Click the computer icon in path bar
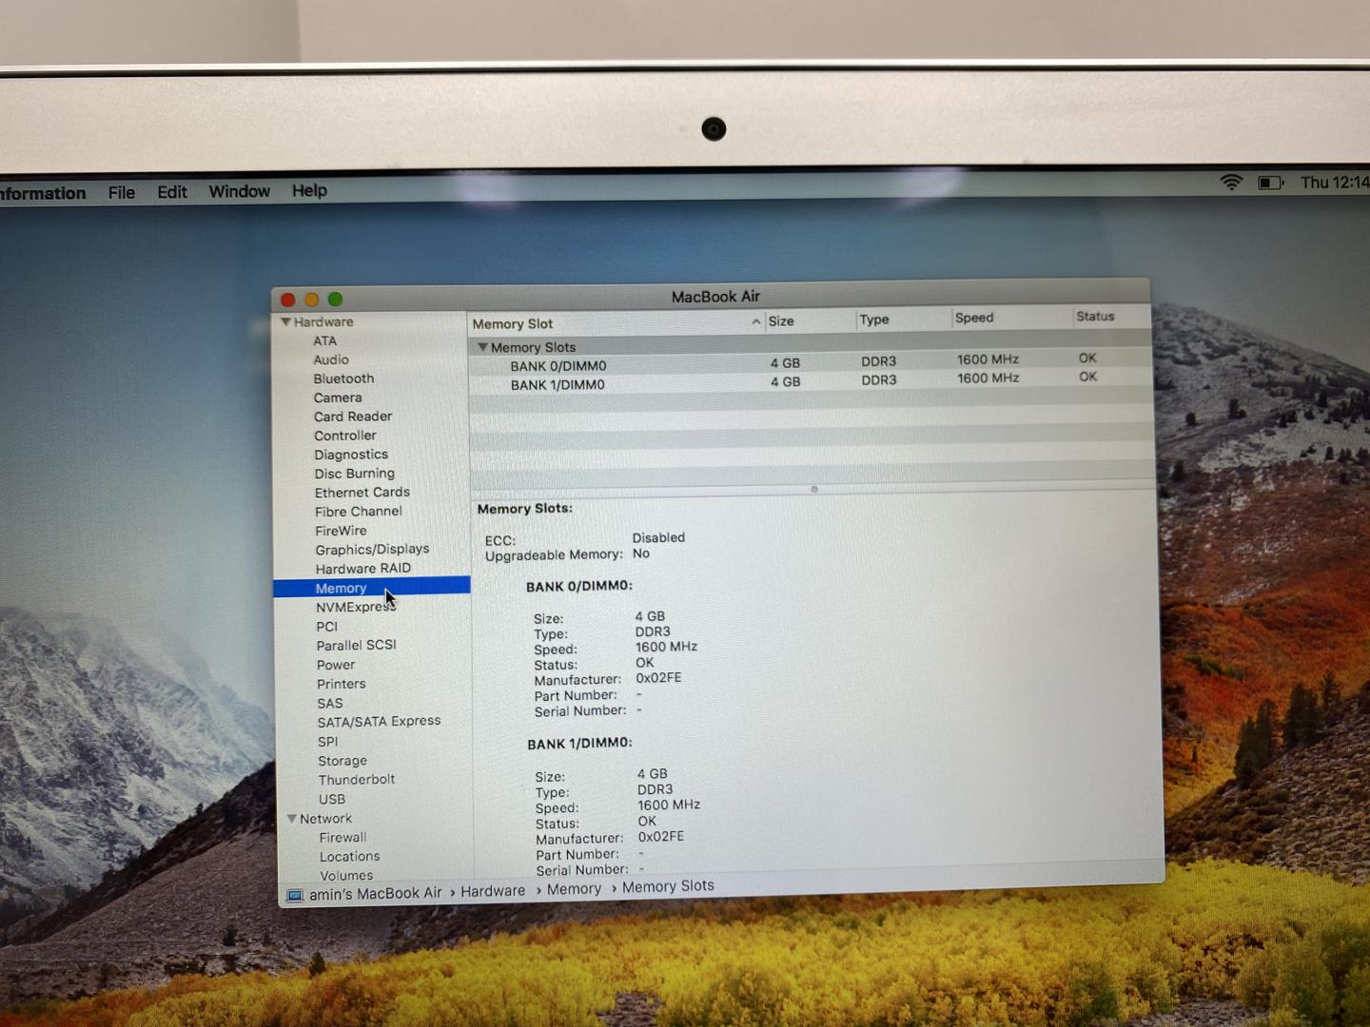Image resolution: width=1370 pixels, height=1027 pixels. tap(295, 896)
